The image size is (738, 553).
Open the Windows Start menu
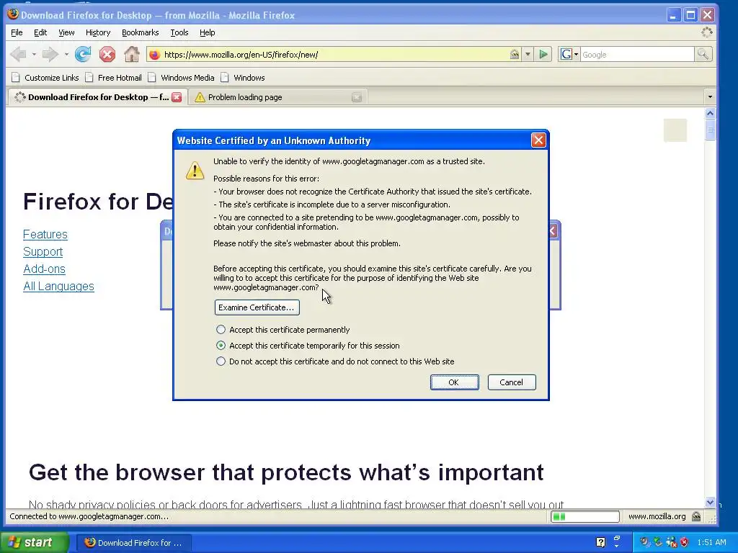(35, 542)
